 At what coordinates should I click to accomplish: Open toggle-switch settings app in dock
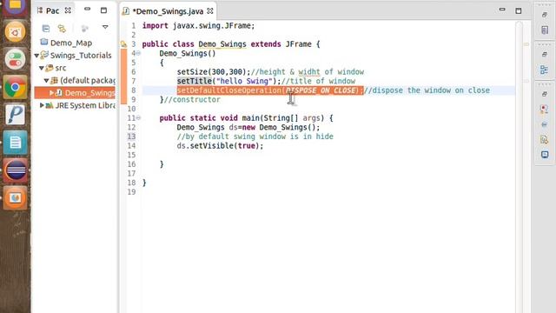click(16, 60)
